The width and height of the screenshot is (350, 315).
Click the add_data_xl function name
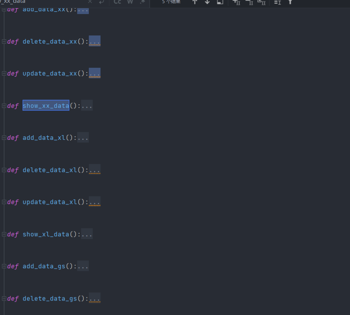pos(44,138)
